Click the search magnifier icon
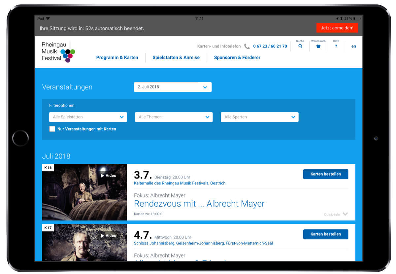The height and width of the screenshot is (274, 396). 300,46
